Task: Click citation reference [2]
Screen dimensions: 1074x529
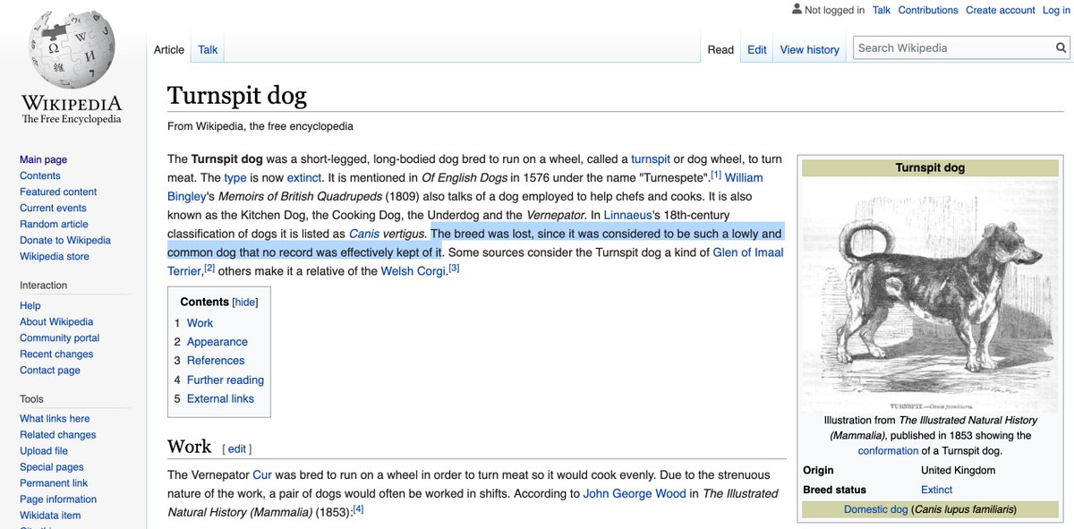Action: pos(209,268)
